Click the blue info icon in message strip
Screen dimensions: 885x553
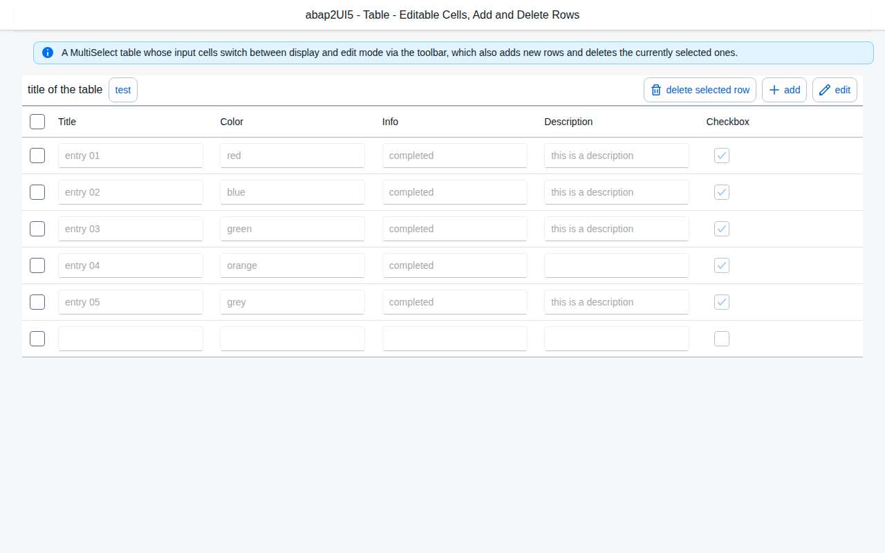click(x=48, y=53)
